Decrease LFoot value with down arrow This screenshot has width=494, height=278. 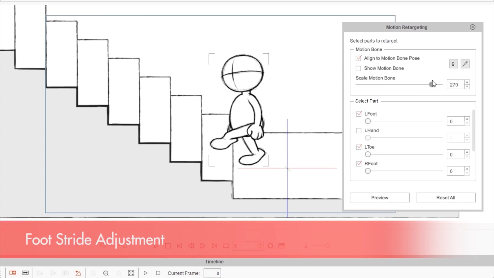click(x=467, y=124)
